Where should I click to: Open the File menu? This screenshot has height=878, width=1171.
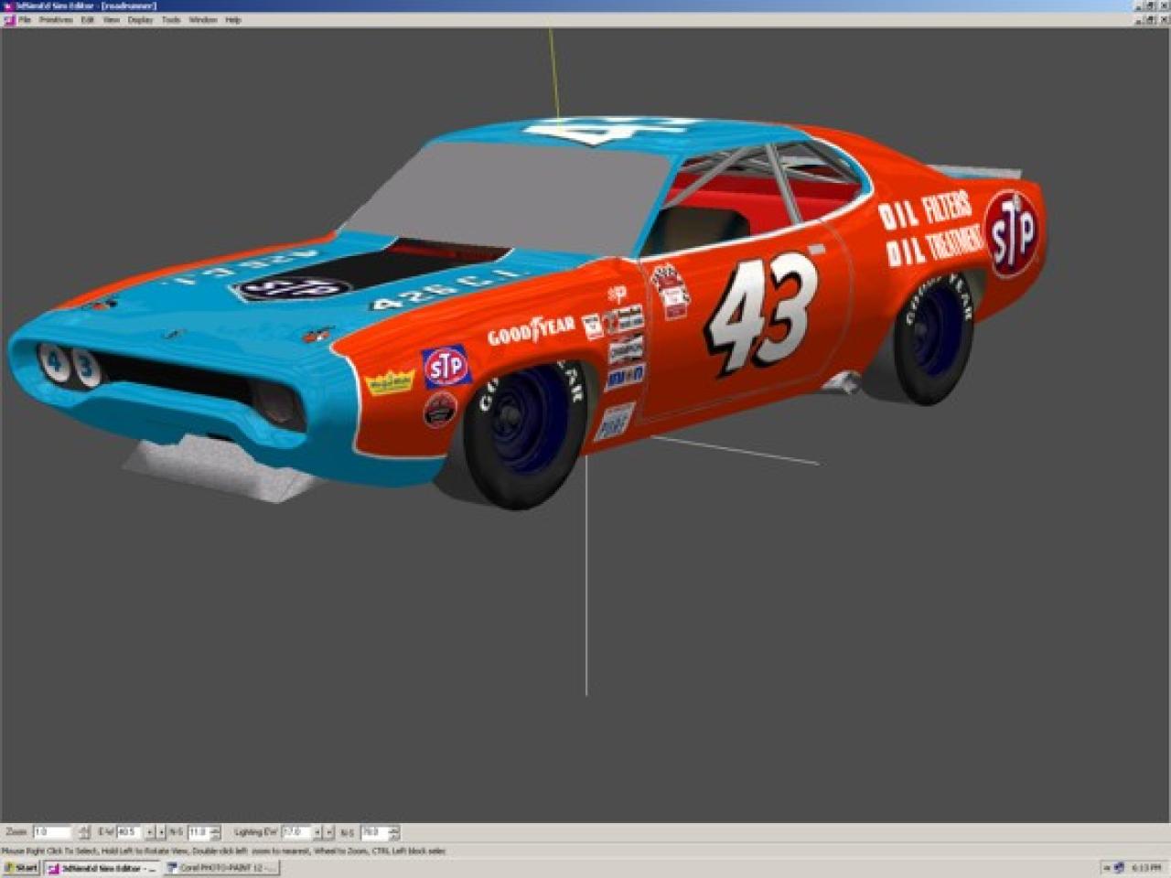[25, 19]
